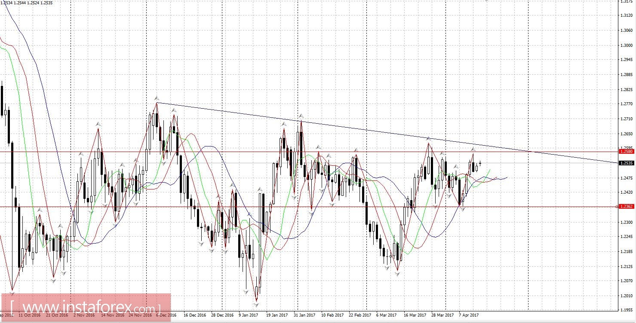Click the red 1.2580 price level tag
Image resolution: width=636 pixels, height=323 pixels.
pyautogui.click(x=626, y=151)
